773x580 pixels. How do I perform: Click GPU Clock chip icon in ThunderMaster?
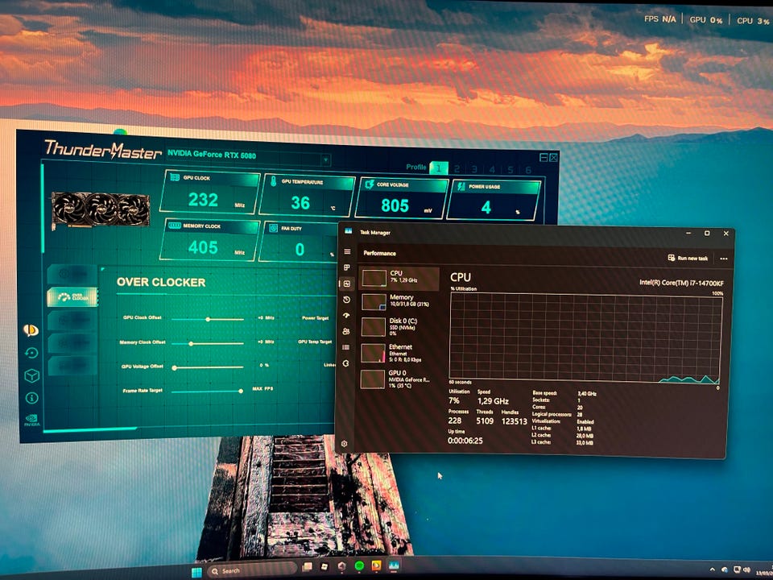pos(175,177)
